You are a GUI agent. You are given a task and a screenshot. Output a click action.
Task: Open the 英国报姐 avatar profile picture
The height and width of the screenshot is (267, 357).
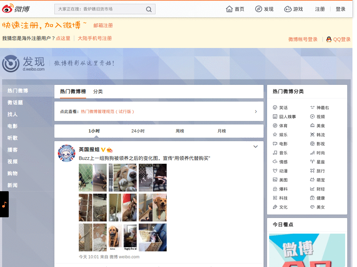tap(67, 153)
